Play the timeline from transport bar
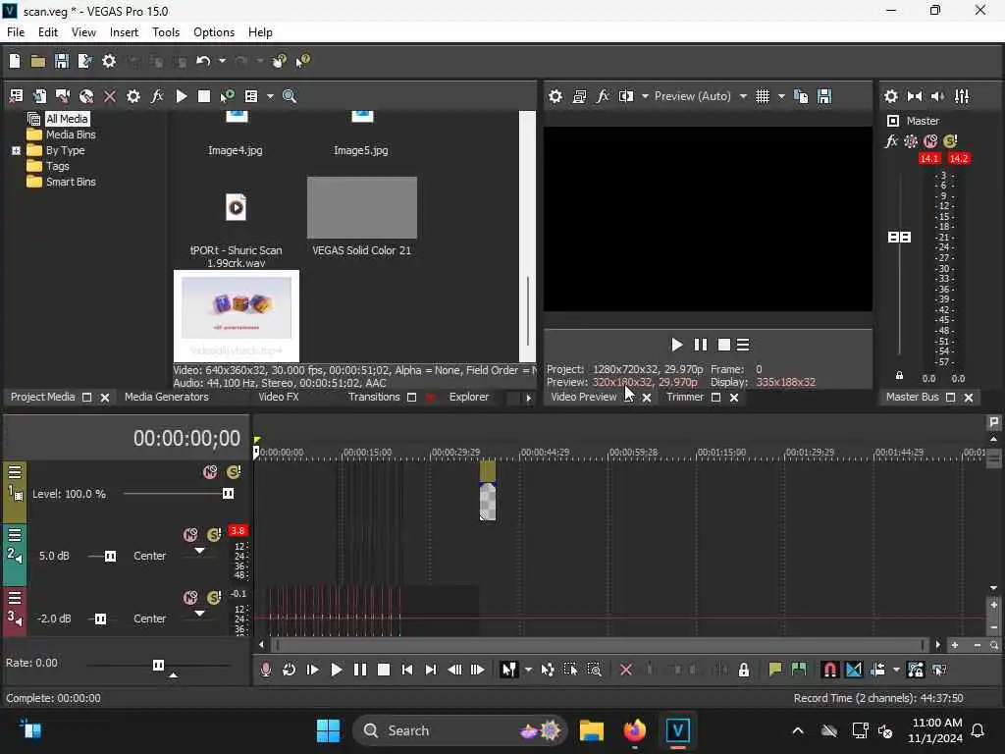This screenshot has width=1005, height=754. pyautogui.click(x=336, y=670)
